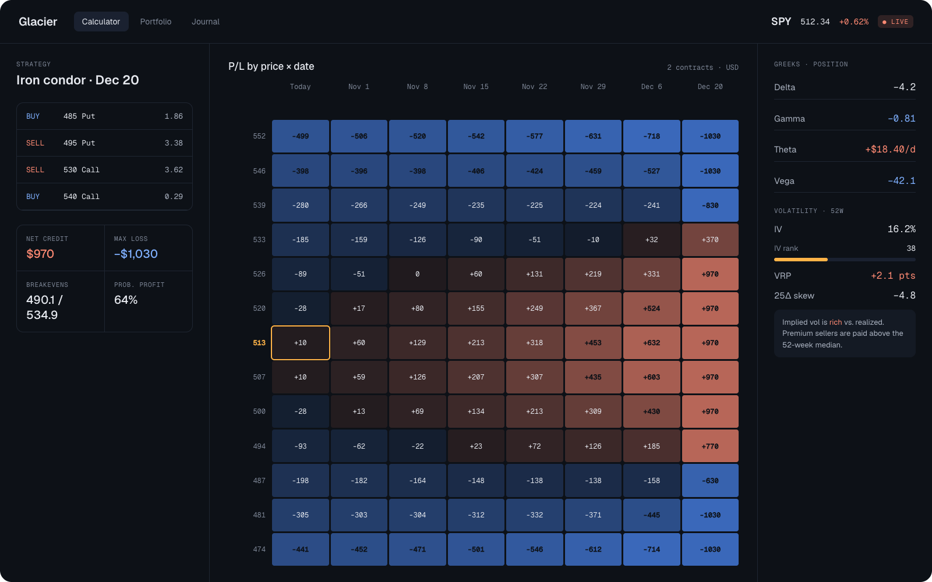
Task: Click the -499 cell in Today column
Action: click(x=301, y=136)
